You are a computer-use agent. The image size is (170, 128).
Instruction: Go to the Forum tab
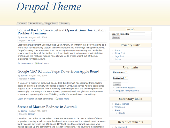pyautogui.click(x=64, y=24)
